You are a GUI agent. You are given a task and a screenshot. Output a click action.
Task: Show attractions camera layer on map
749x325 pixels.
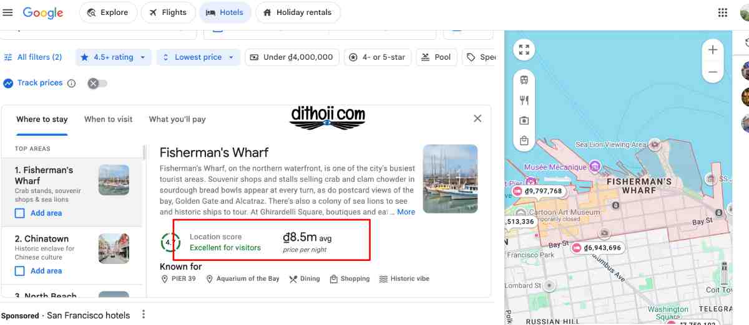click(524, 121)
